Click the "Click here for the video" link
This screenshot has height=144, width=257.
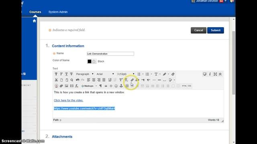pos(69,100)
